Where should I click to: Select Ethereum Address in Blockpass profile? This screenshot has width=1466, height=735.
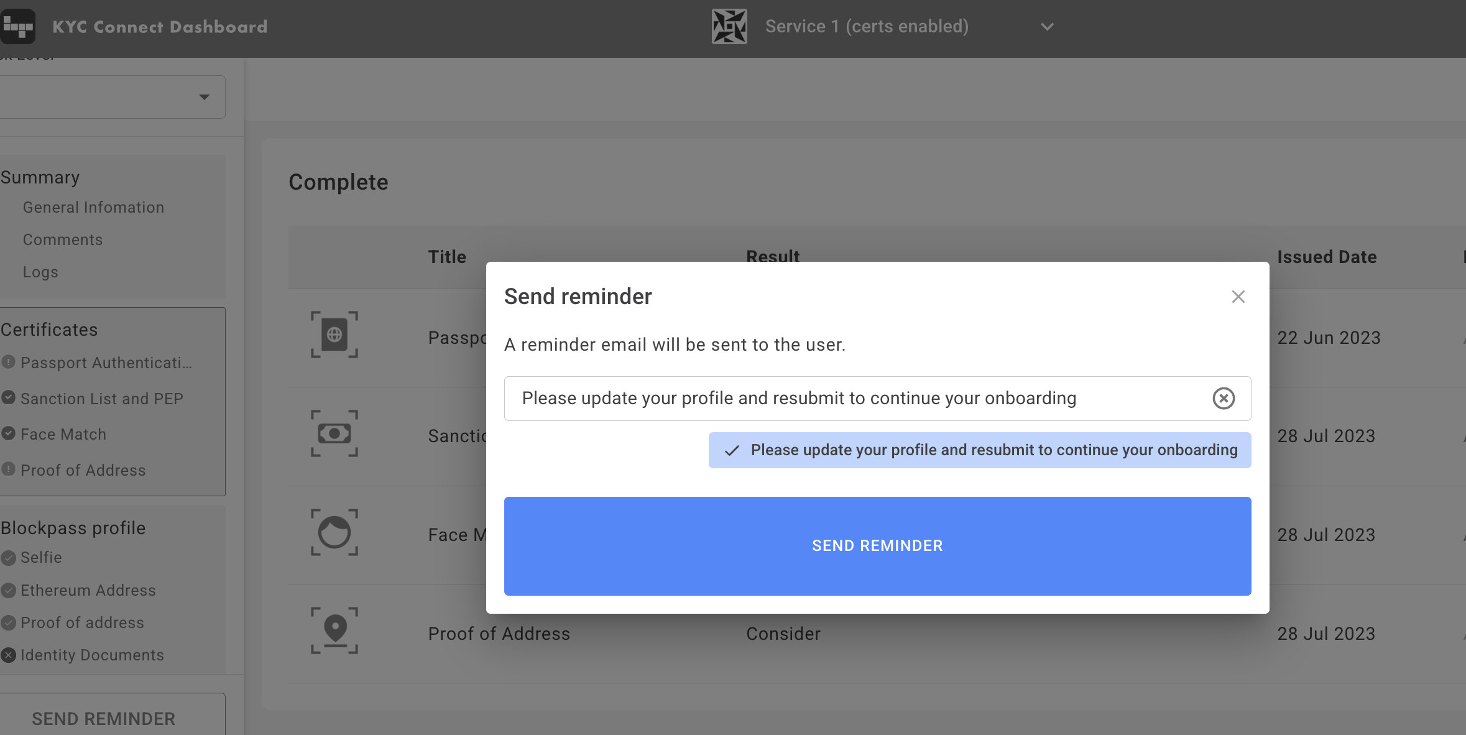pyautogui.click(x=88, y=590)
